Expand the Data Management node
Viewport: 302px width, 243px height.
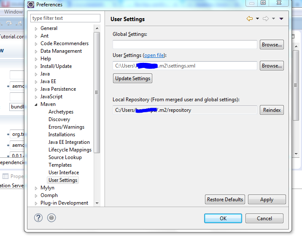(36, 51)
